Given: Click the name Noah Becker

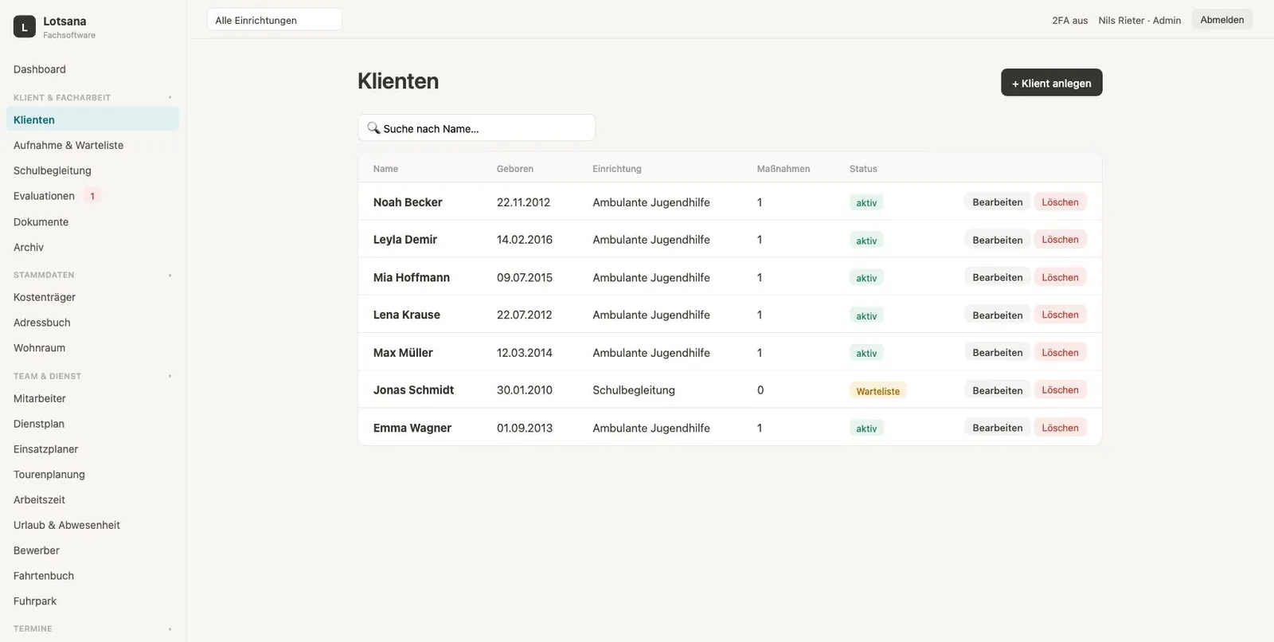Looking at the screenshot, I should [408, 202].
